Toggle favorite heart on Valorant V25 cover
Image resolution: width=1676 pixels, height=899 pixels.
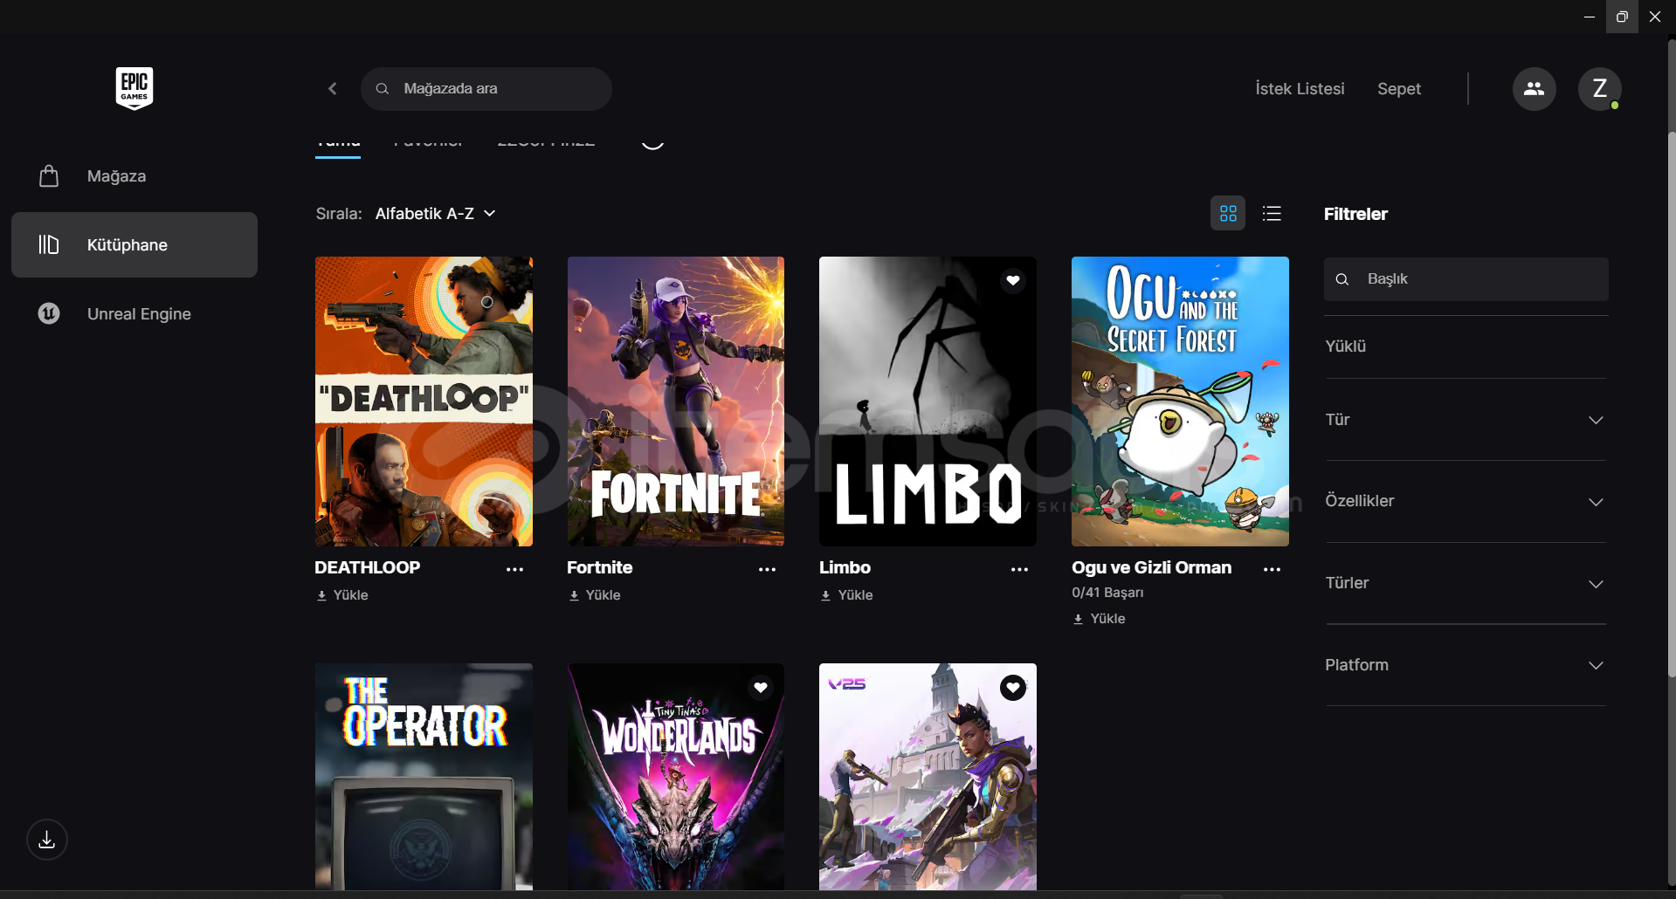(x=1013, y=688)
